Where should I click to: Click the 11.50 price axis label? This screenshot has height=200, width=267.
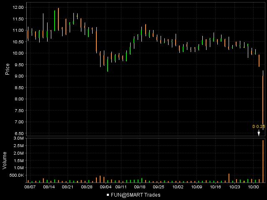click(18, 19)
